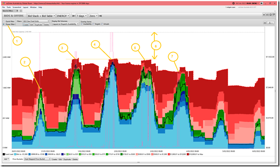280x167 pixels.
Task: Open the Help menu
Action: coord(40,7)
